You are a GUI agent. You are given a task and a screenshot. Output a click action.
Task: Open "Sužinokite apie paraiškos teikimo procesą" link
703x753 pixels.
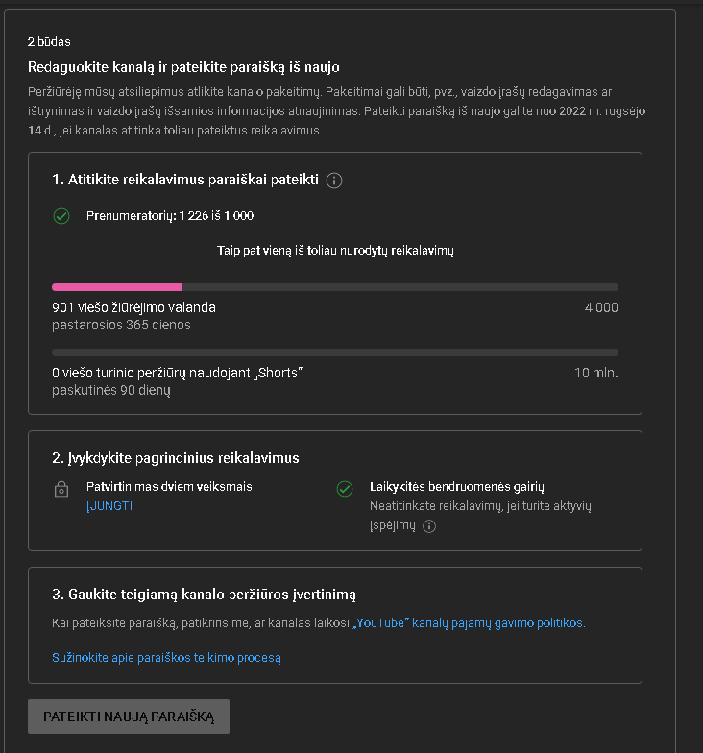click(166, 658)
